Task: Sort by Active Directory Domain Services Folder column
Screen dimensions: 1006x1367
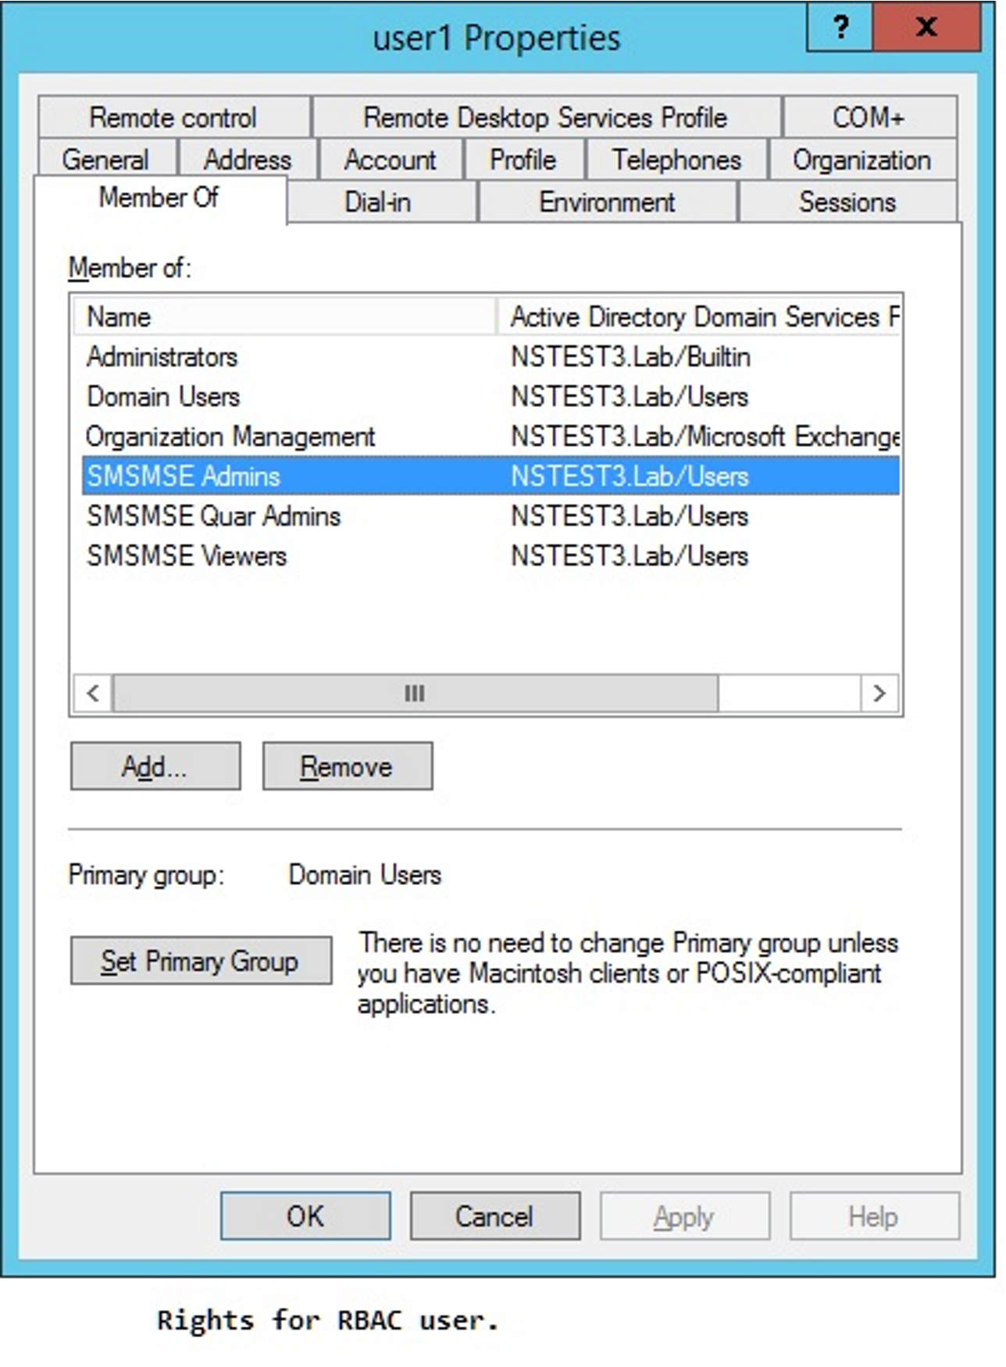Action: tap(699, 316)
